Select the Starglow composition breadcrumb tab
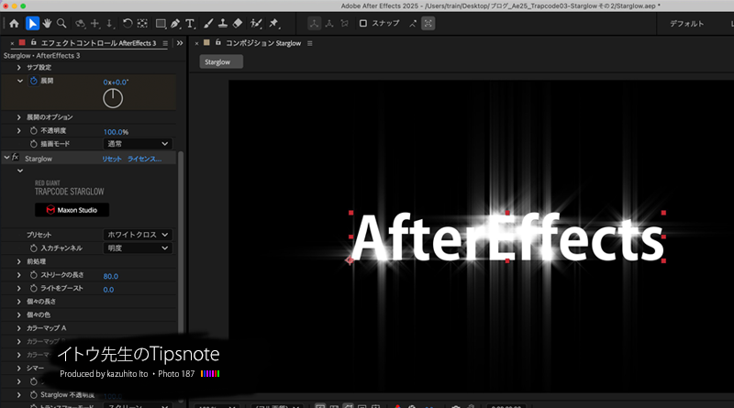The height and width of the screenshot is (408, 734). 221,61
